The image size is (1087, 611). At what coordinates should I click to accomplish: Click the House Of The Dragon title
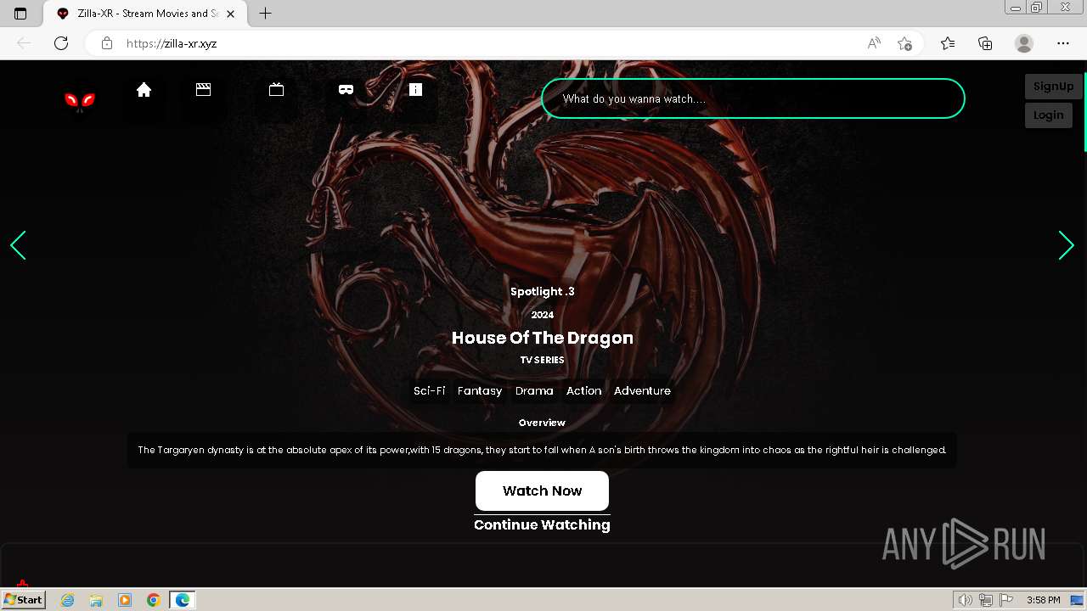click(542, 338)
